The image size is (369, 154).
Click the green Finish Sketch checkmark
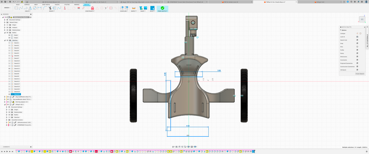tap(162, 8)
